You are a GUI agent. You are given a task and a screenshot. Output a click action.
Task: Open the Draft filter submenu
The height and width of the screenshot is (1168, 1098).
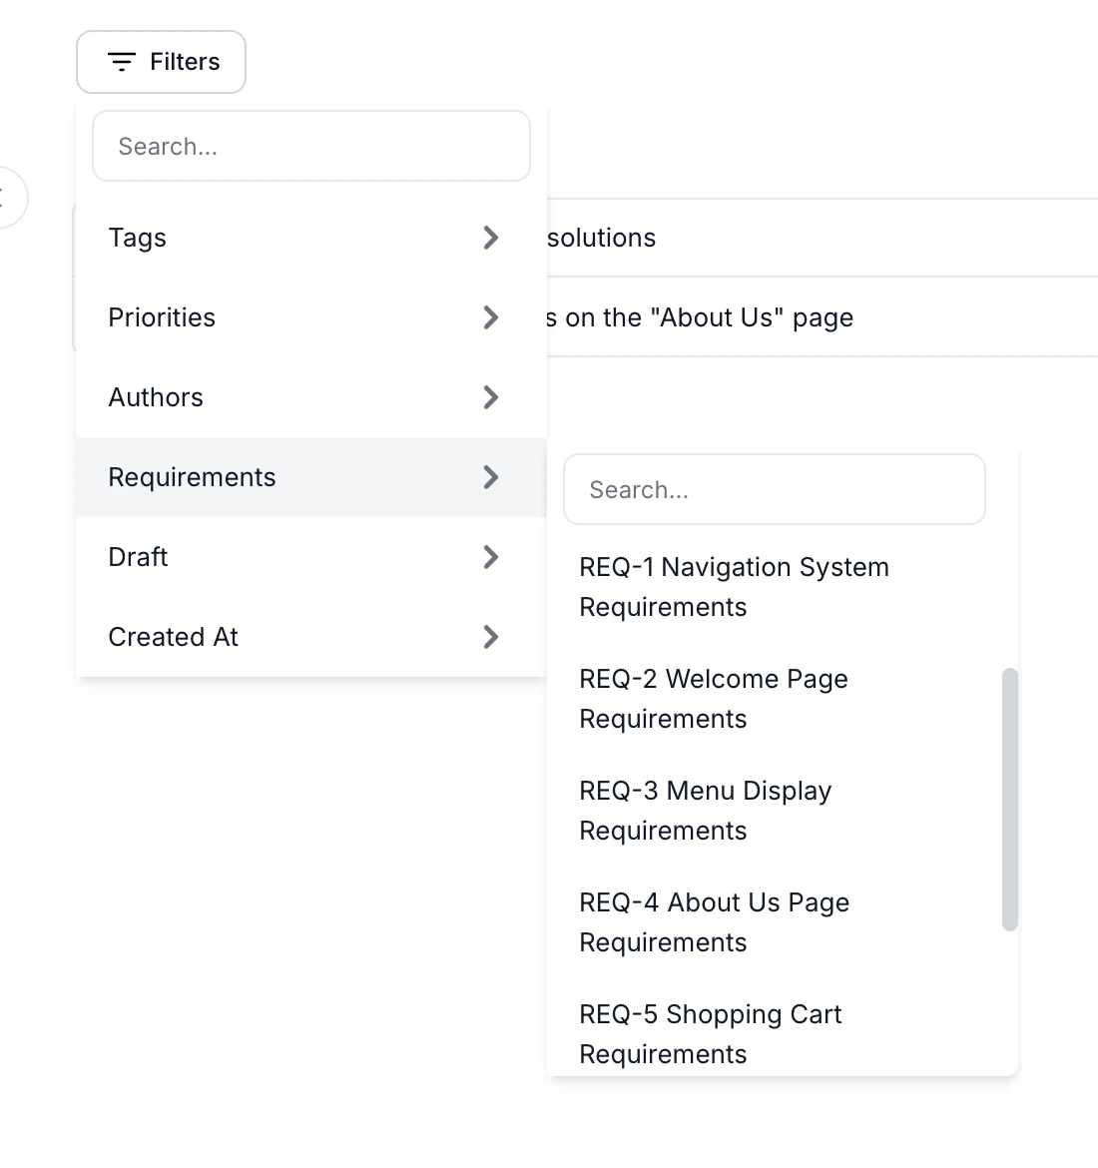click(311, 556)
